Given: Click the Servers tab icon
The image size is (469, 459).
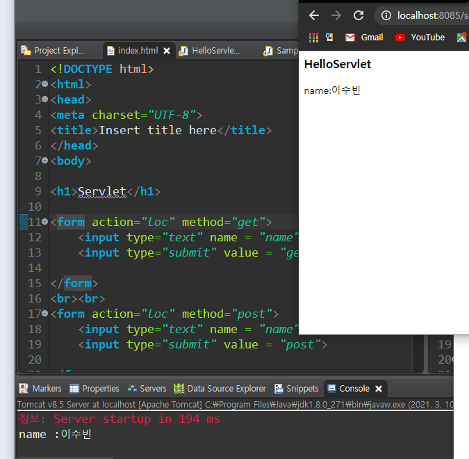Looking at the screenshot, I should point(132,389).
